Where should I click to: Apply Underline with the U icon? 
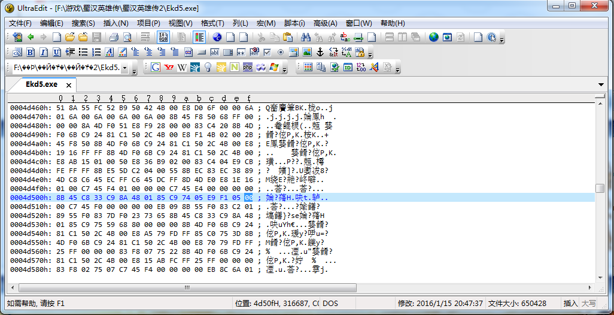(57, 52)
